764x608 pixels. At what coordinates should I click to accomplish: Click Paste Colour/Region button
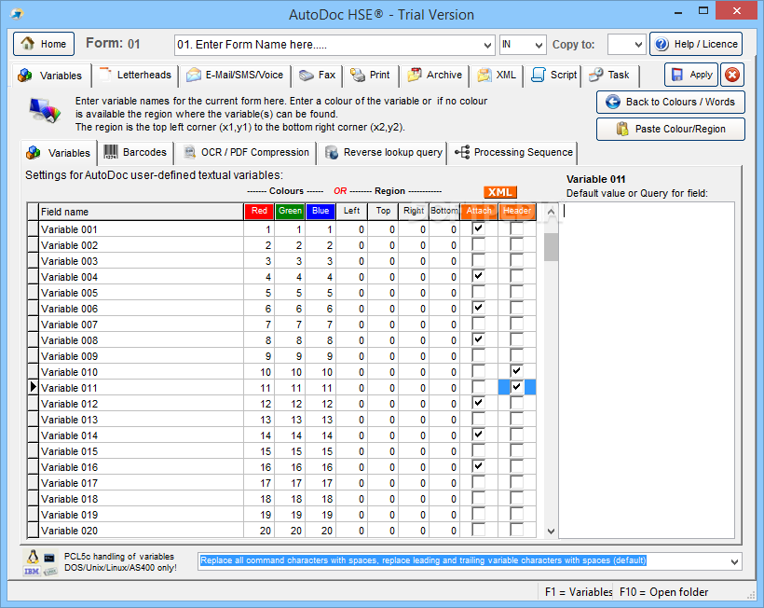[671, 129]
